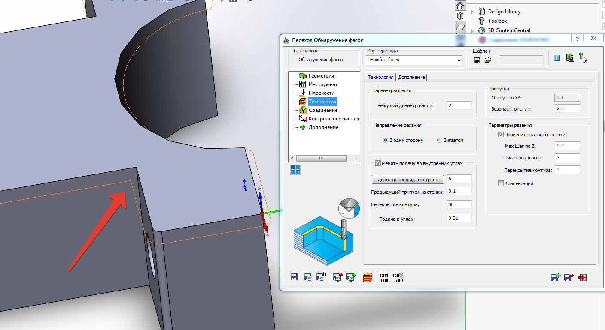This screenshot has height=330, width=605.
Task: Click the Перекрытие контура field with value 0
Action: (x=567, y=170)
